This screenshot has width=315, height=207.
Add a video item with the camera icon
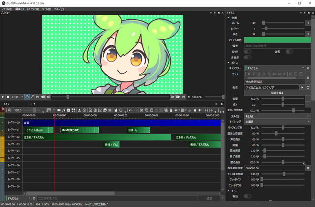59,110
